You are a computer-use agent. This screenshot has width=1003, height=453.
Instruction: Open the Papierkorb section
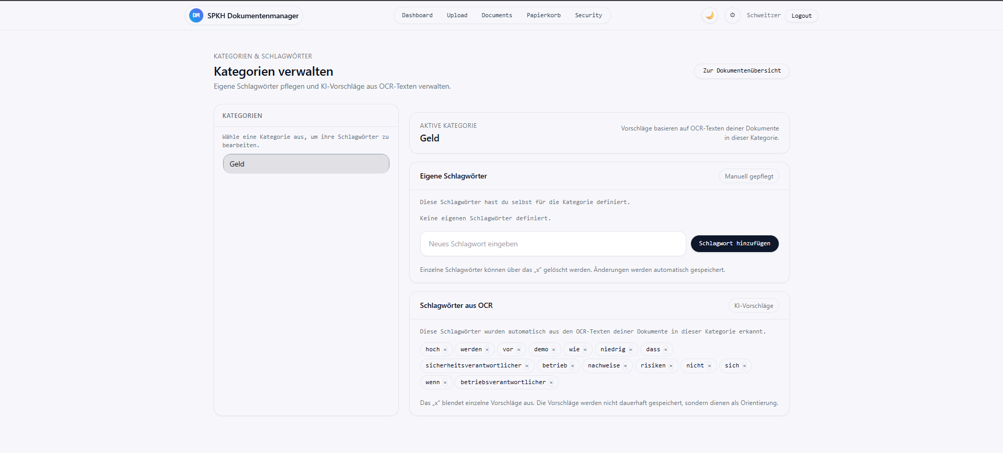pos(544,16)
